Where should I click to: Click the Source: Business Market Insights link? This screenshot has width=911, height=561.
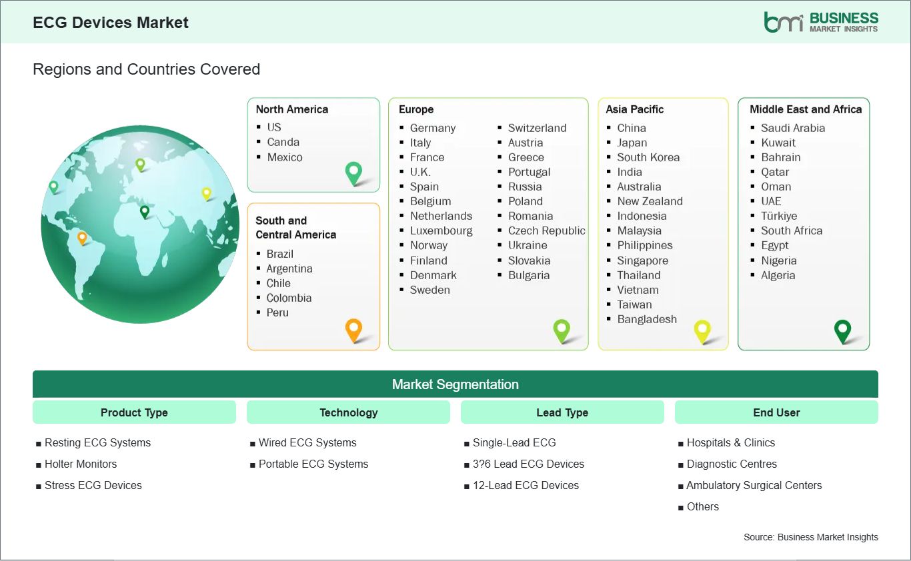tap(811, 536)
